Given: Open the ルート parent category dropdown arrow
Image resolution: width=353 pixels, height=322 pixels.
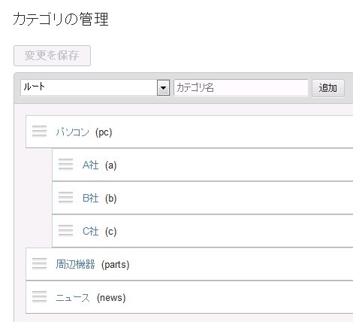Looking at the screenshot, I should pos(163,88).
